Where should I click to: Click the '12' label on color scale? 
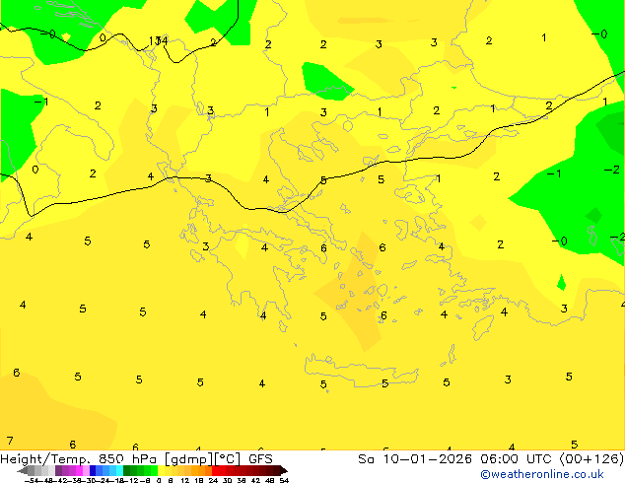[185, 480]
